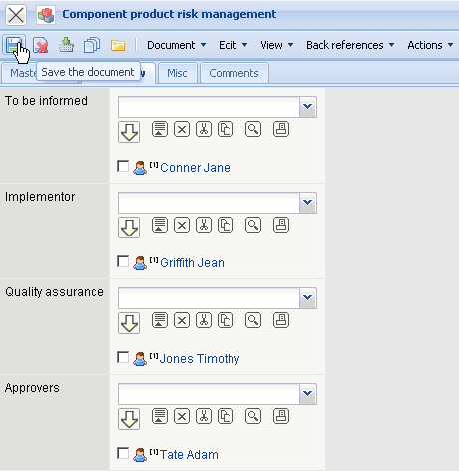
Task: Open the Quality assurance dropdown arrow
Action: pyautogui.click(x=308, y=298)
